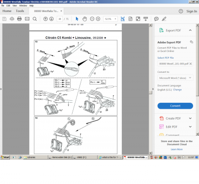
Task: Click the Fit width scrolling icon
Action: 122,19
